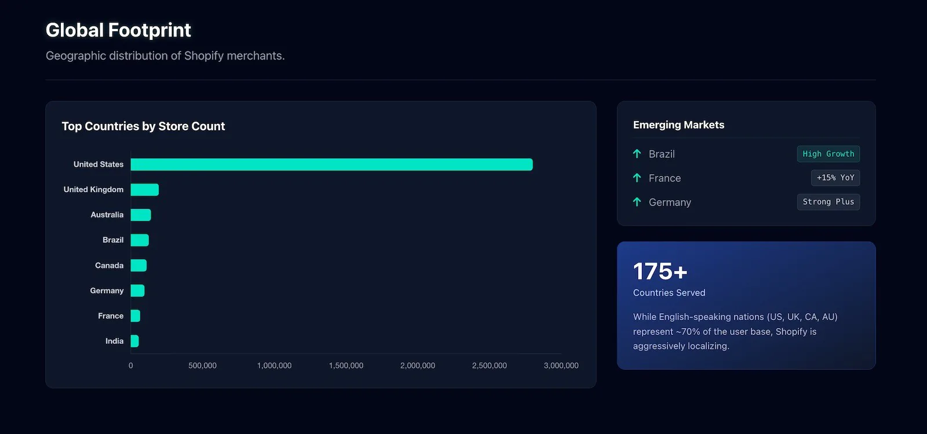Click the Canada bar in chart
The image size is (927, 434).
138,266
